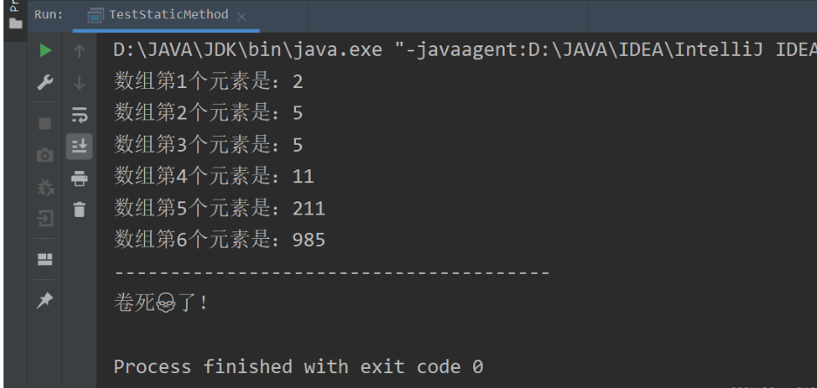Click the down arrow stack trace icon

79,84
